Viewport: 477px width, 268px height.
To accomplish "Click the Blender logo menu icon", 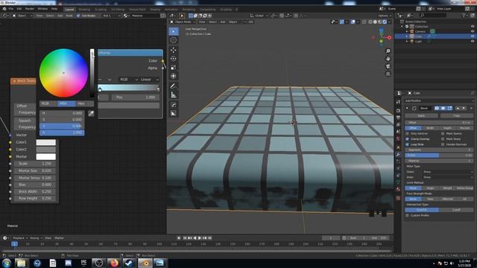I will click(x=4, y=9).
